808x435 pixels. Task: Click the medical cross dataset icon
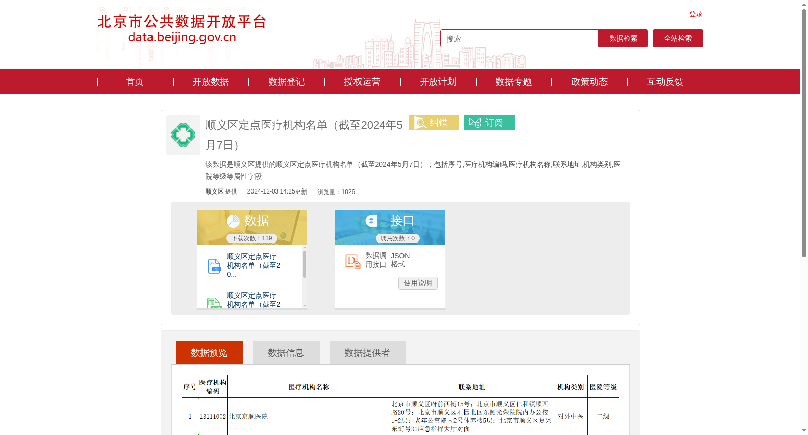tap(183, 135)
